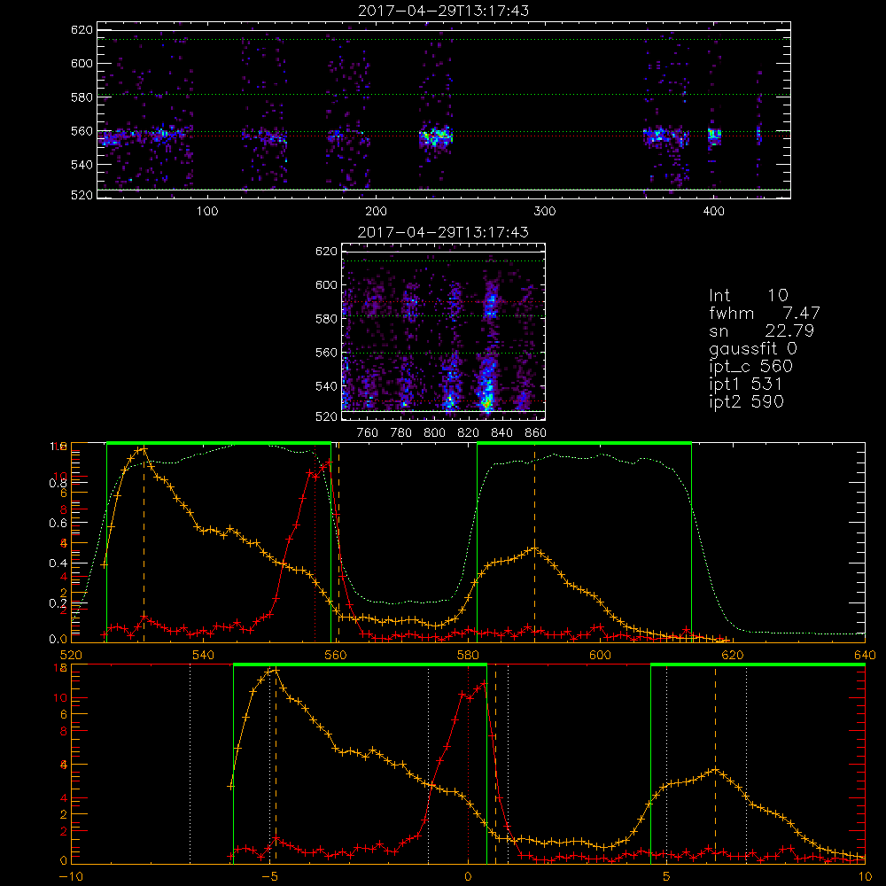Click x-axis label 860 under middle image
886x886 pixels.
[536, 433]
